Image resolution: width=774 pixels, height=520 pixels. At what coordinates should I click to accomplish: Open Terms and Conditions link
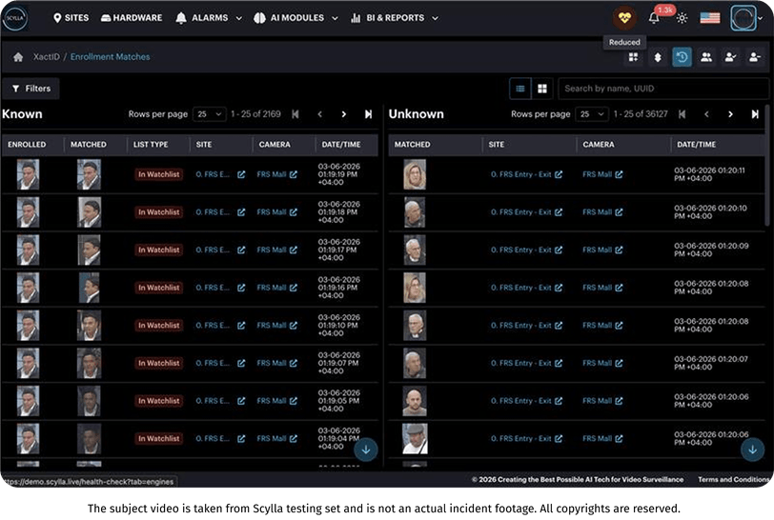tap(734, 479)
